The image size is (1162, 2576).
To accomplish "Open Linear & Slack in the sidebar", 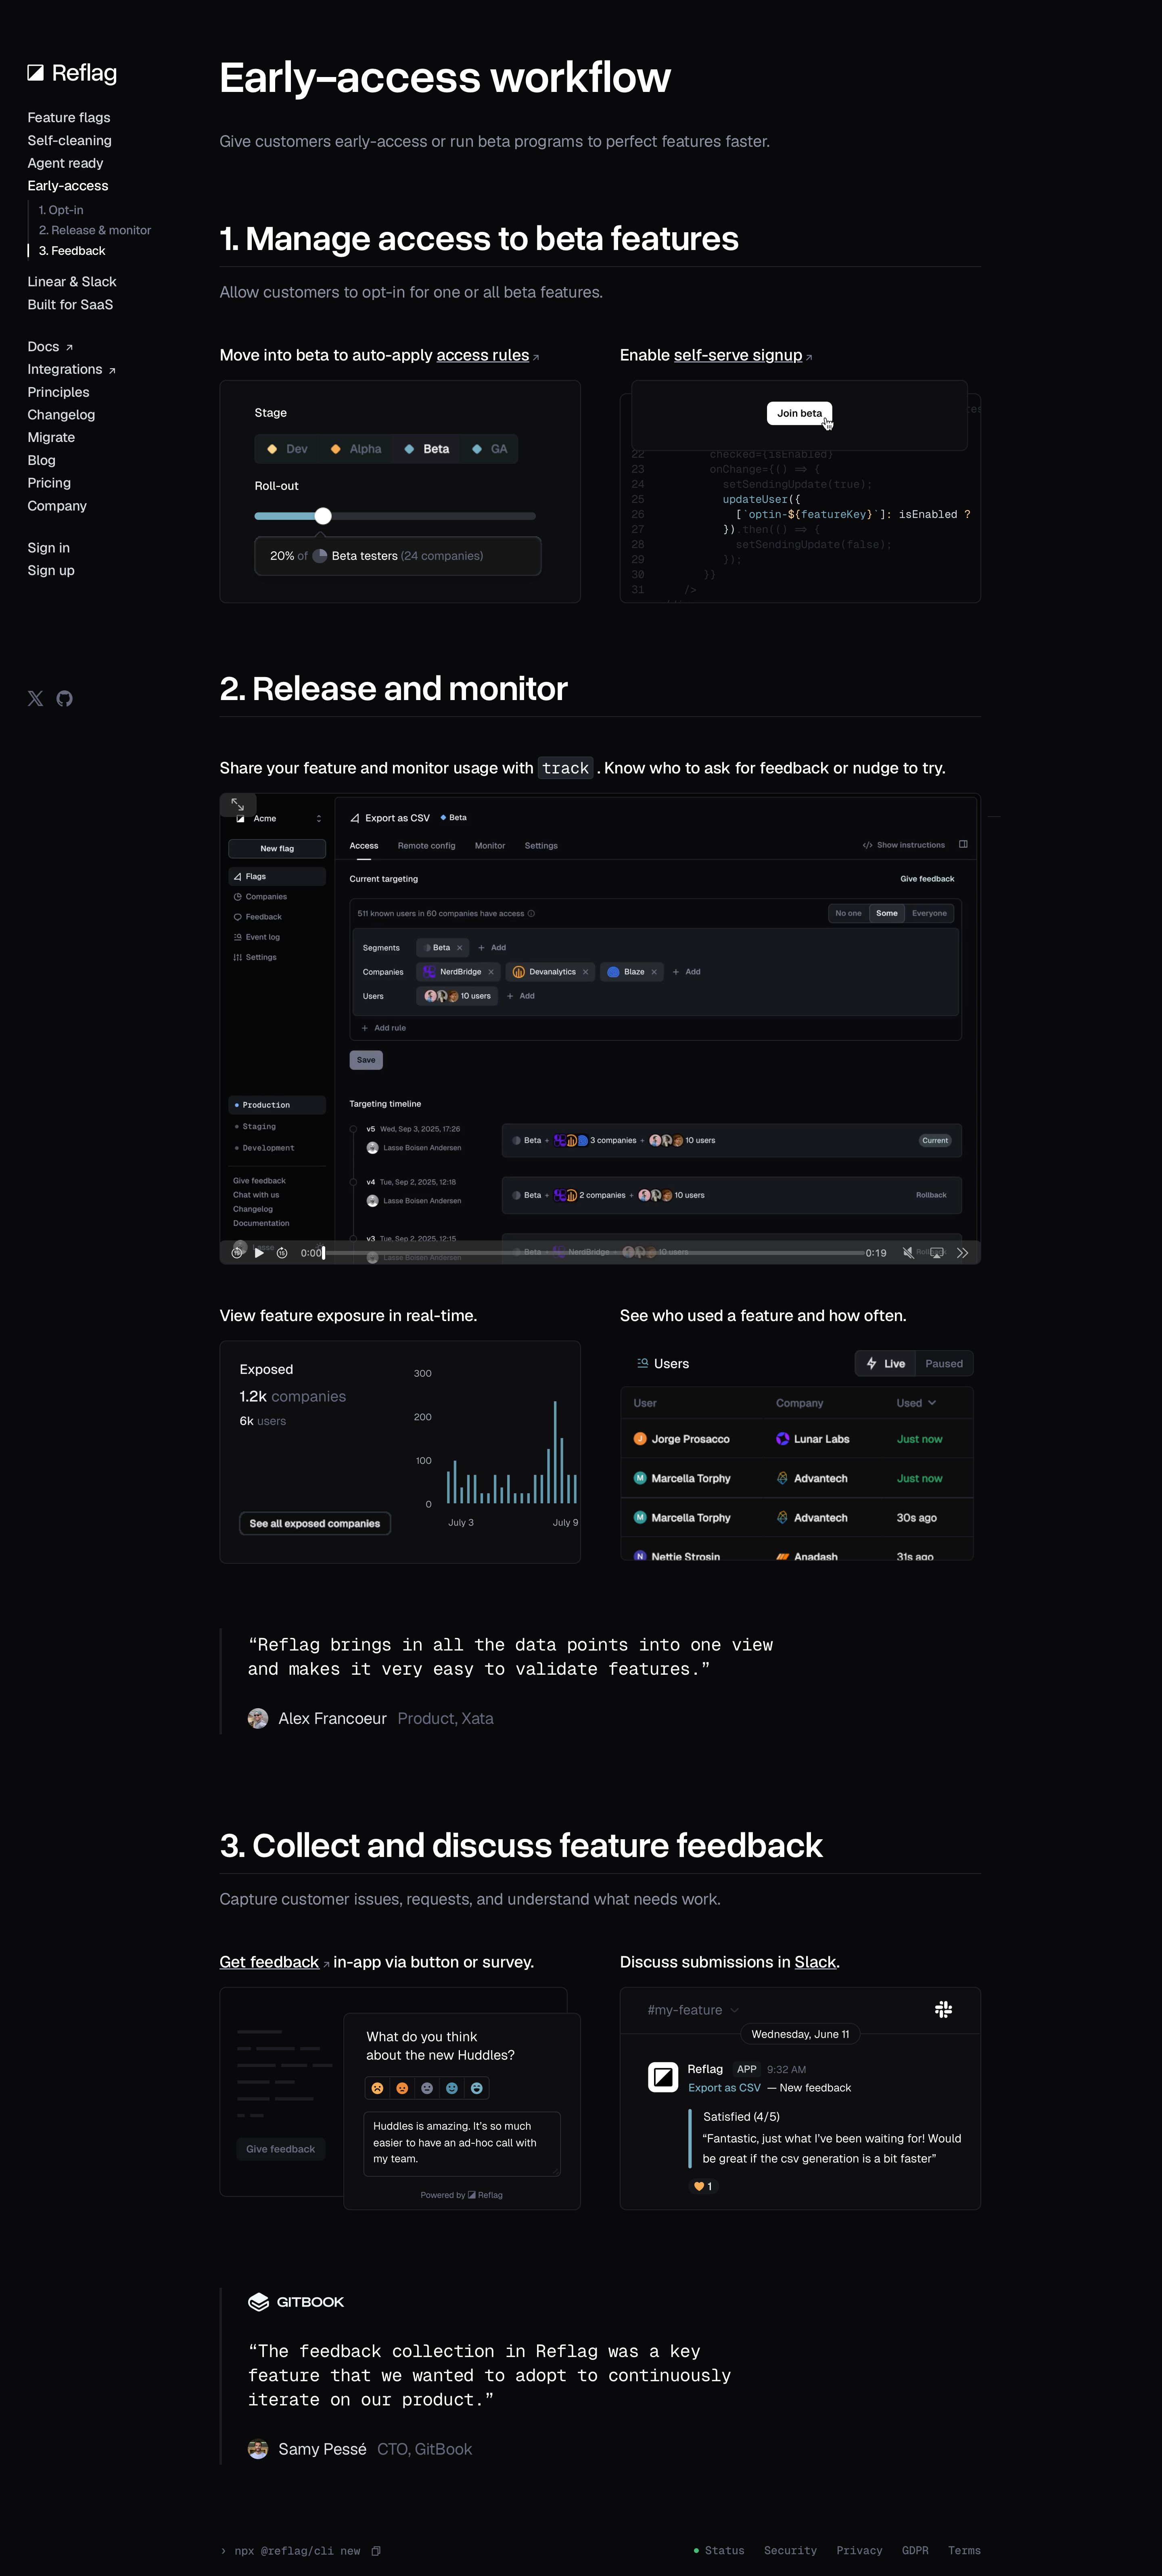I will coord(72,282).
